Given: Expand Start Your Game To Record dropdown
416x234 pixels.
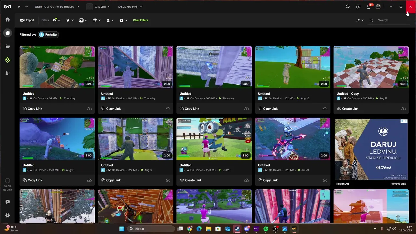Looking at the screenshot, I should [x=57, y=6].
